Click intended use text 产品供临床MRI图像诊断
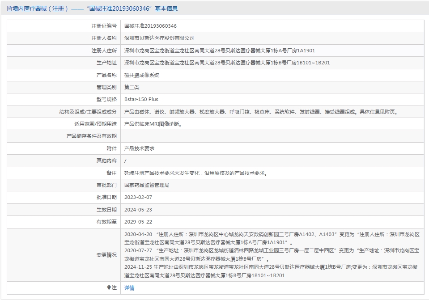This screenshot has width=429, height=300. 153,124
